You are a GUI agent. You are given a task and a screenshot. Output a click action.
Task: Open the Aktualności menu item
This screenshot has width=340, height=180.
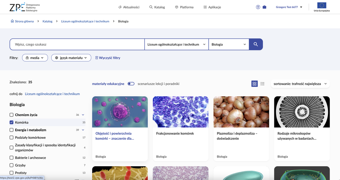(x=129, y=7)
